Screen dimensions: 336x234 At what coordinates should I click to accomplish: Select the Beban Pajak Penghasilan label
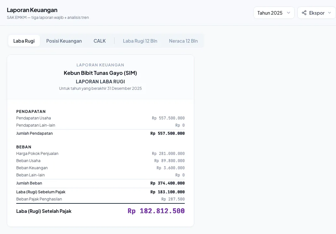(39, 199)
